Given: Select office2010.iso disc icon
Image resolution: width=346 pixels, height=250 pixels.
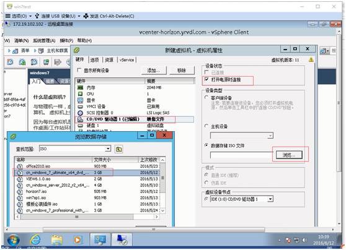Looking at the screenshot, I should click(x=20, y=166).
